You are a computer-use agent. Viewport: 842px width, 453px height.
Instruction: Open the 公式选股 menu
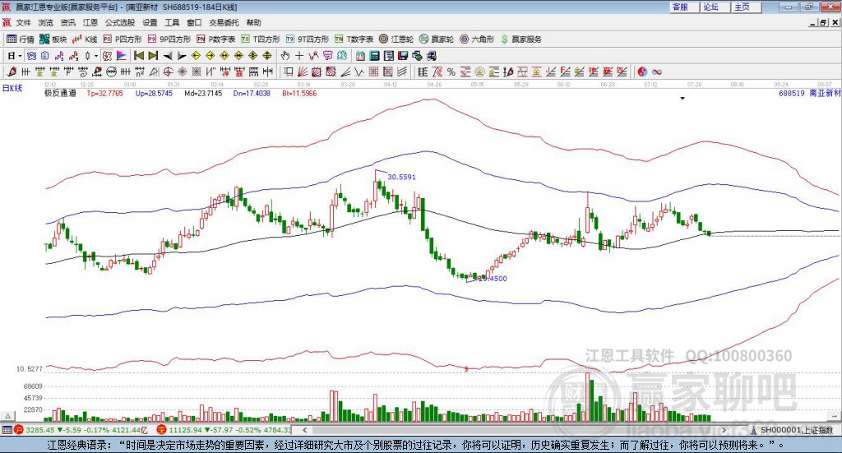120,22
